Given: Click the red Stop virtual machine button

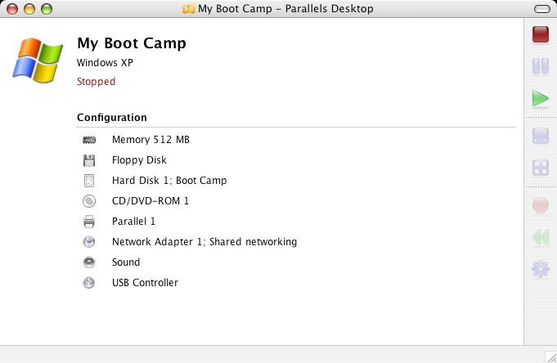Looking at the screenshot, I should point(541,34).
